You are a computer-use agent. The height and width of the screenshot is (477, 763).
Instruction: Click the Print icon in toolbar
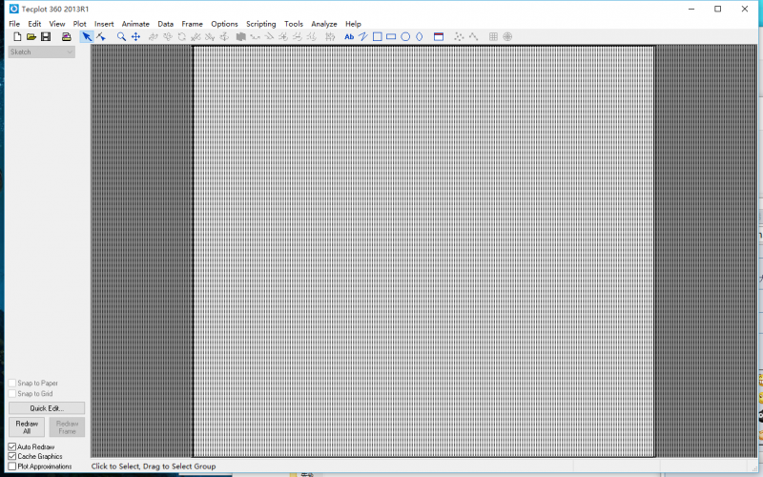click(67, 36)
